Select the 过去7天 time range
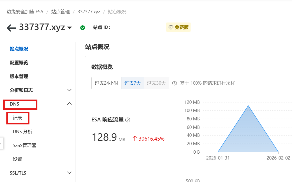The width and height of the screenshot is (292, 182). point(132,83)
